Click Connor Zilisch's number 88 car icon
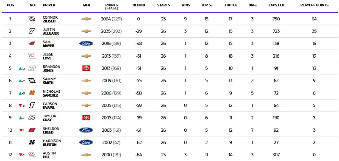Image resolution: width=339 pixels, height=161 pixels. (32, 19)
